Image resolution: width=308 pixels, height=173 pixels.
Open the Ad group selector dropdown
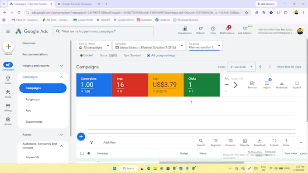[204, 46]
